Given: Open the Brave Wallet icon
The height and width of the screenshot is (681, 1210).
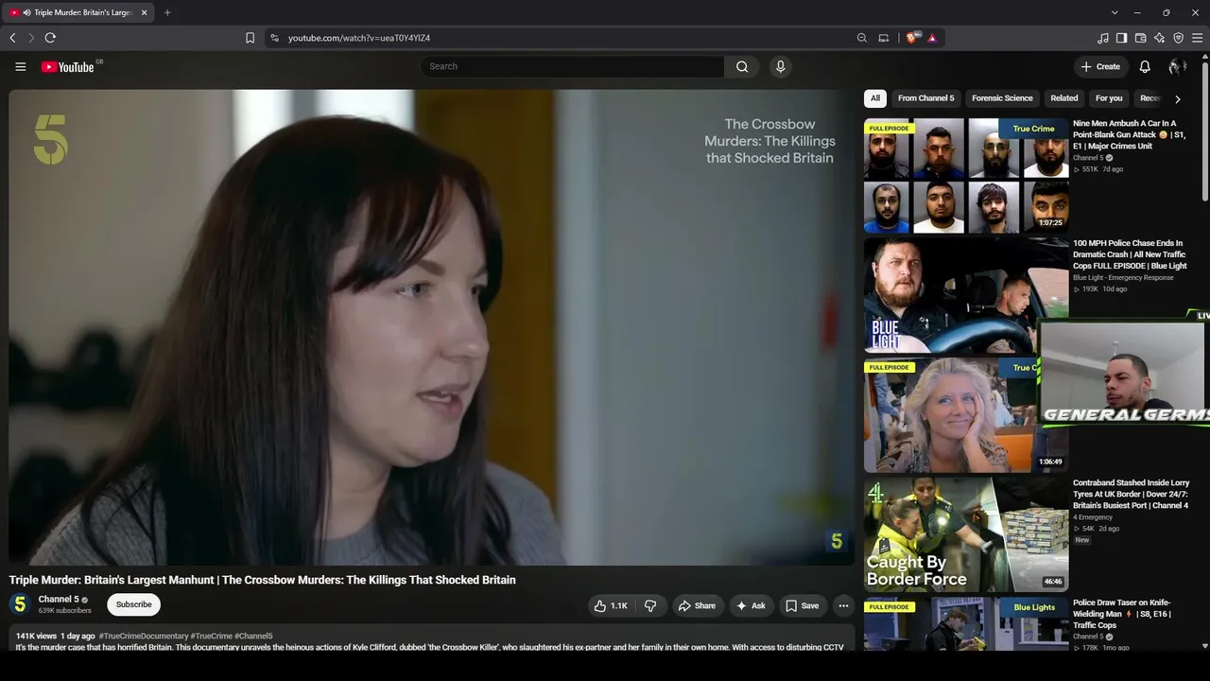Looking at the screenshot, I should click(1140, 38).
